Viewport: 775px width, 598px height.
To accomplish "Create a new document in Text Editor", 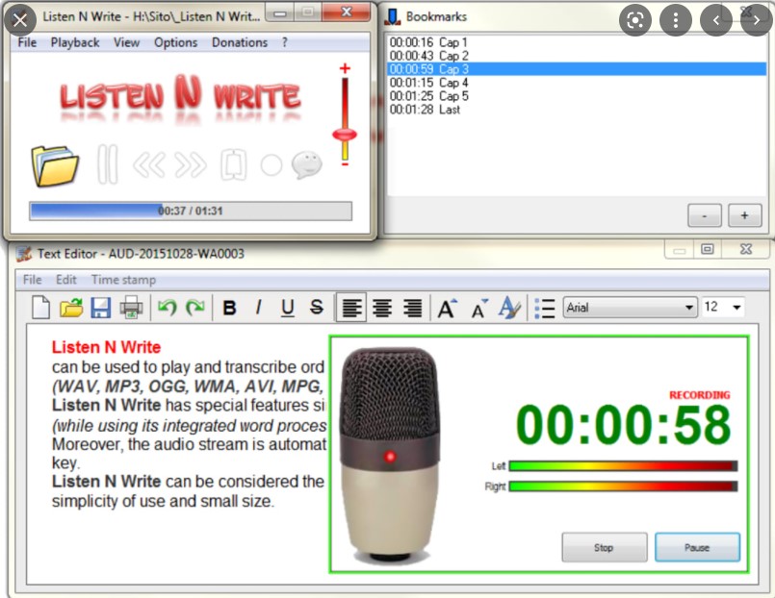I will [40, 308].
